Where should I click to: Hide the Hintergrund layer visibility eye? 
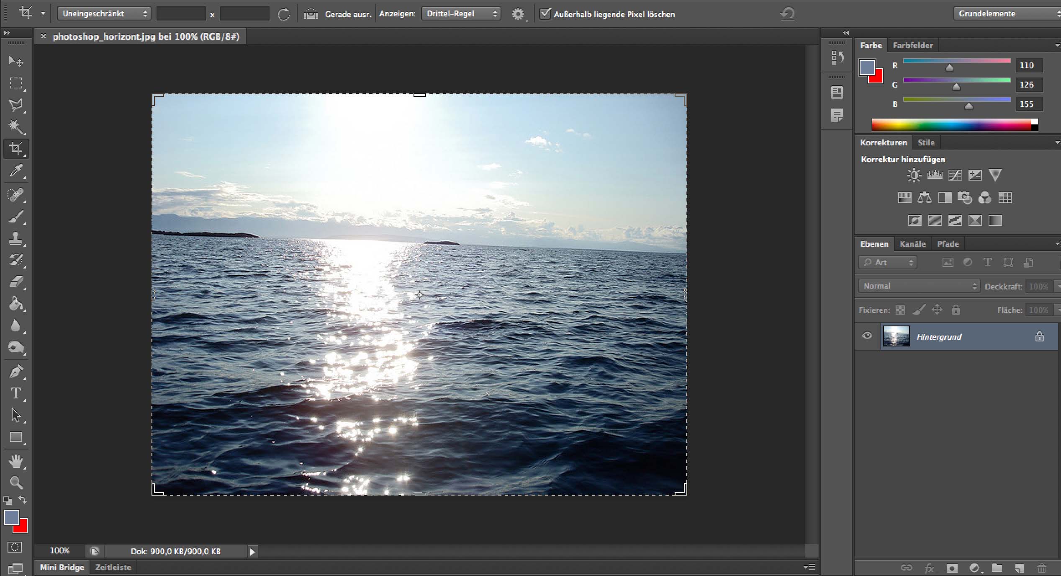click(867, 336)
